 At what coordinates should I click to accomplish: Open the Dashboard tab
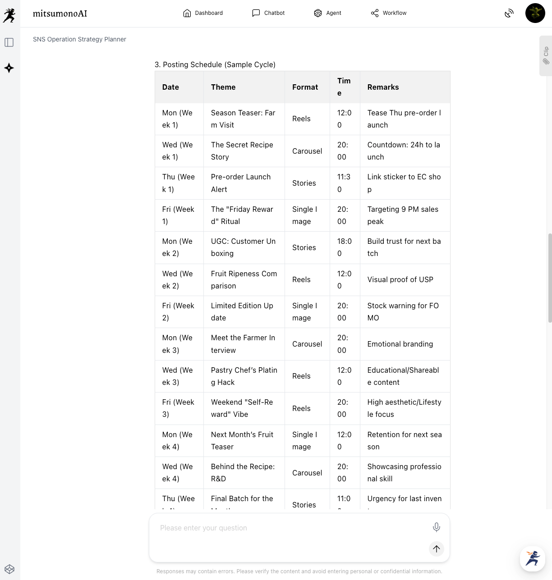tap(203, 13)
